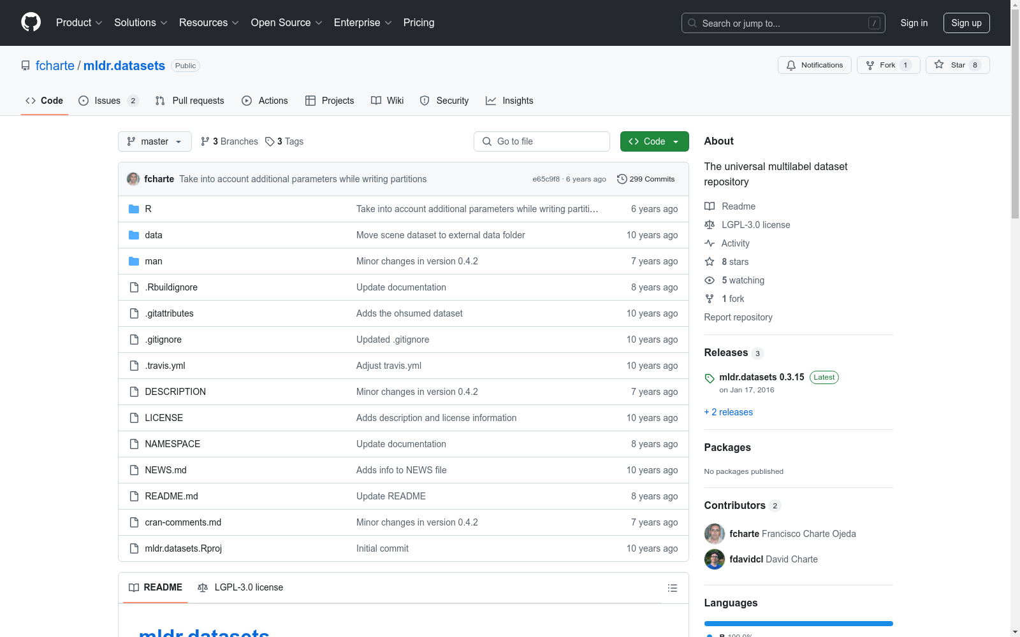The width and height of the screenshot is (1020, 637).
Task: Select the README tab
Action: pos(156,587)
